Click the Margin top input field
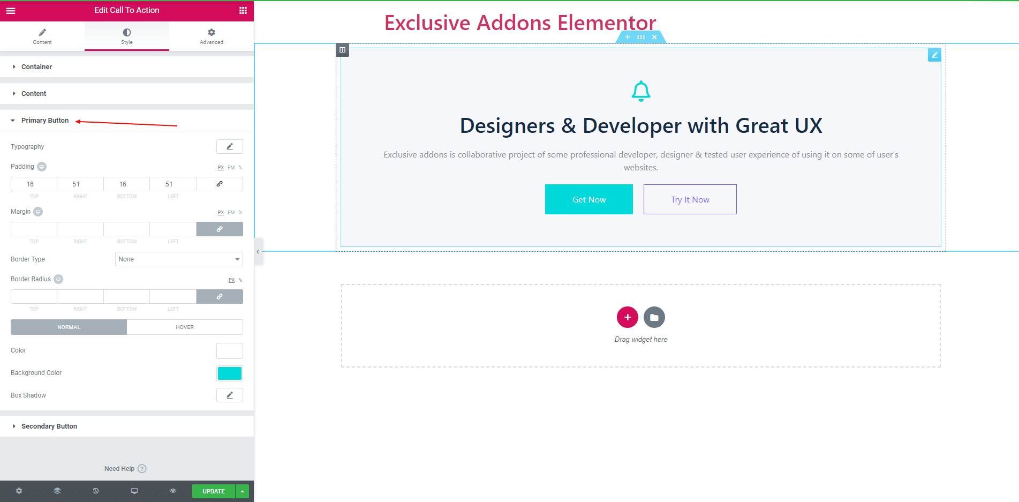This screenshot has height=502, width=1019. tap(34, 229)
